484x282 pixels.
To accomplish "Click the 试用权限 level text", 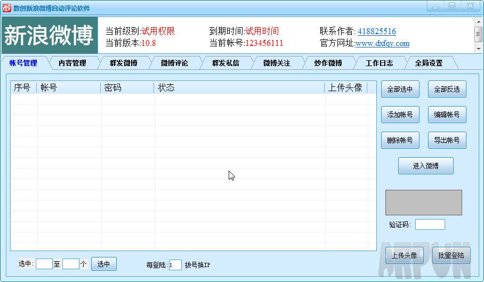I will tap(158, 31).
